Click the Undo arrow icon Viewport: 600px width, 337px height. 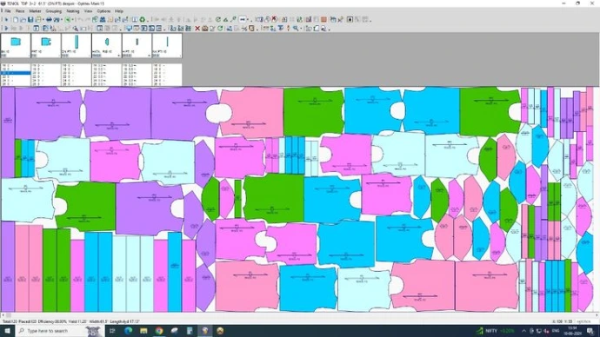tap(80, 19)
